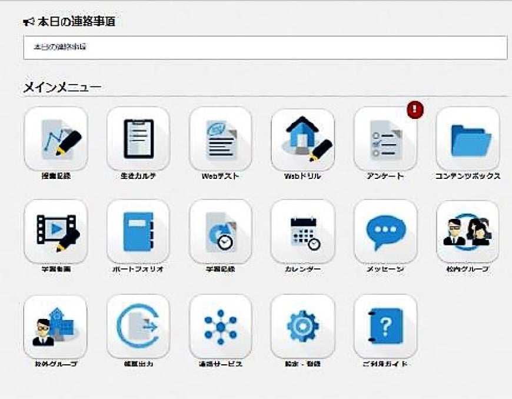
Task: Click the megaphone icon beside 本日の連絡事項
Action: click(x=29, y=22)
